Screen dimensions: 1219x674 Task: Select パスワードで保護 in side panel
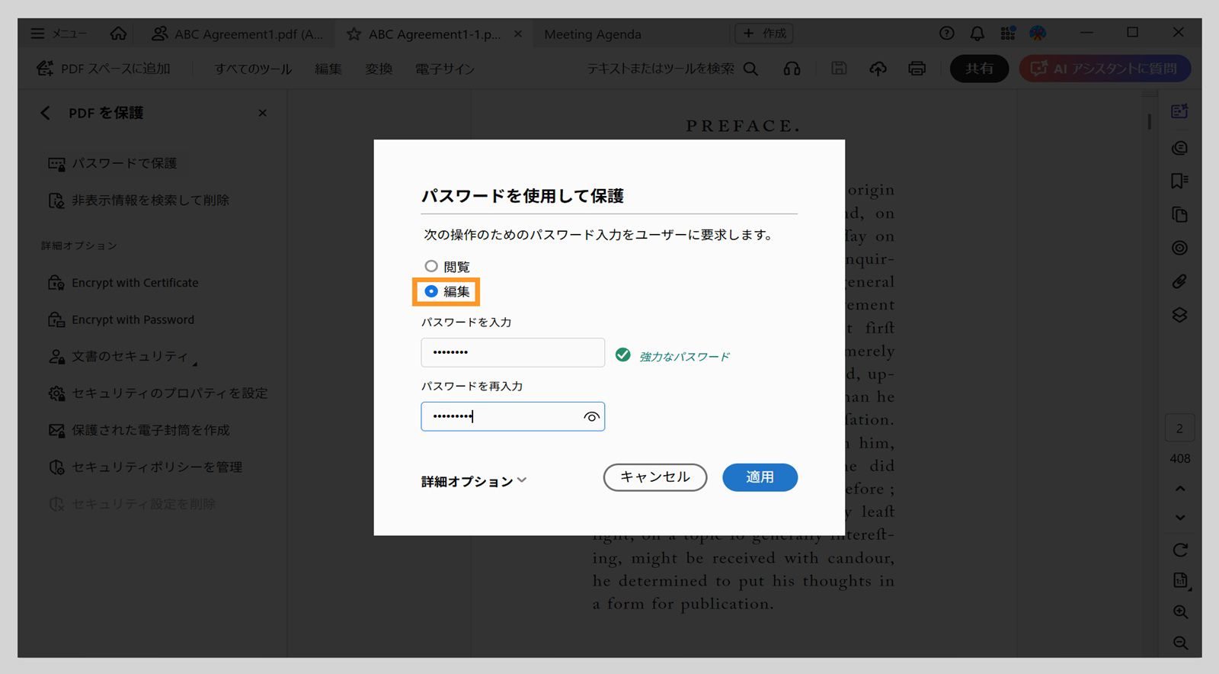(113, 163)
